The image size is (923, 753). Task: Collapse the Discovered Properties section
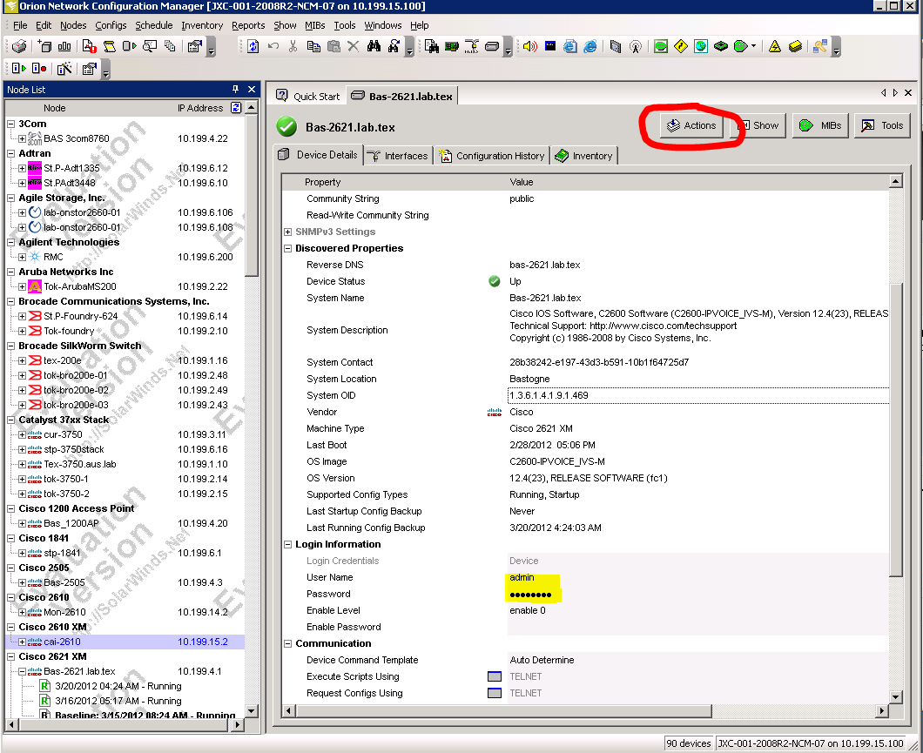click(x=288, y=248)
